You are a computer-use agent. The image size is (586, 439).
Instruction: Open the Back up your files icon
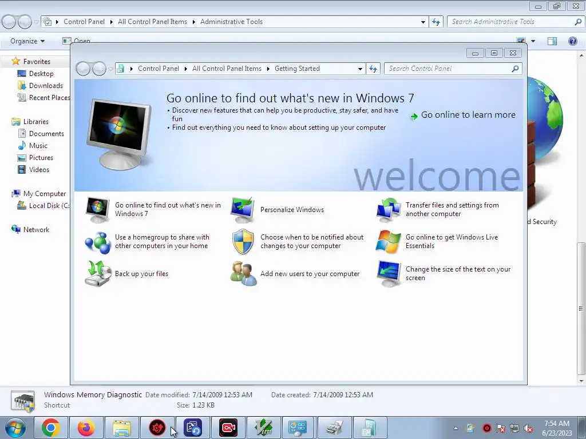point(98,274)
